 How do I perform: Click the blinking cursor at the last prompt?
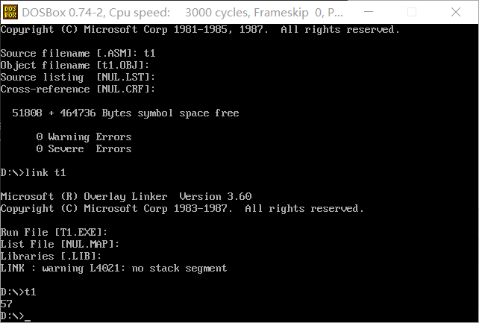pyautogui.click(x=28, y=317)
